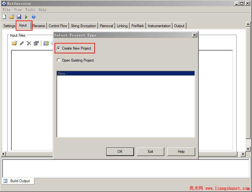Switch to the Instrumentation tab
252x192 pixels.
click(x=159, y=26)
